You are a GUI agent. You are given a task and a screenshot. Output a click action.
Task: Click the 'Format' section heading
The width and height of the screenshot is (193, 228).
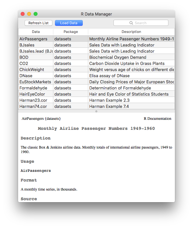point(29,180)
